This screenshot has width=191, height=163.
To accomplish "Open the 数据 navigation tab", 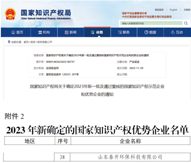I will [x=150, y=32].
